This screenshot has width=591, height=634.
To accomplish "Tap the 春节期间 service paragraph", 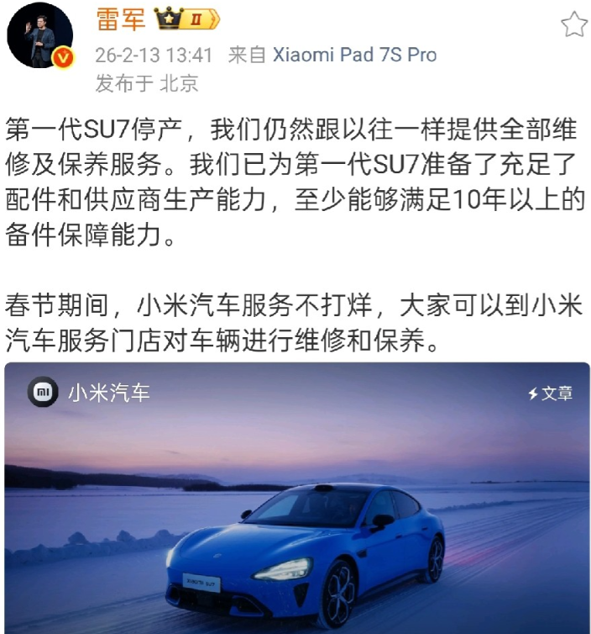I will coord(294,322).
